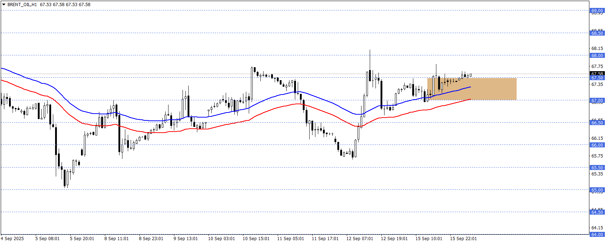This screenshot has width=607, height=243.
Task: Click the 65.75 scale value
Action: point(597,156)
